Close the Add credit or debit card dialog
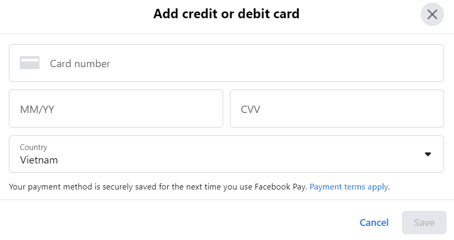Screen dimensions: 454x240 [x=432, y=14]
